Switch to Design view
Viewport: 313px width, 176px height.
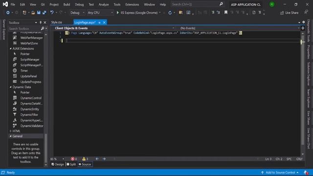pyautogui.click(x=58, y=164)
